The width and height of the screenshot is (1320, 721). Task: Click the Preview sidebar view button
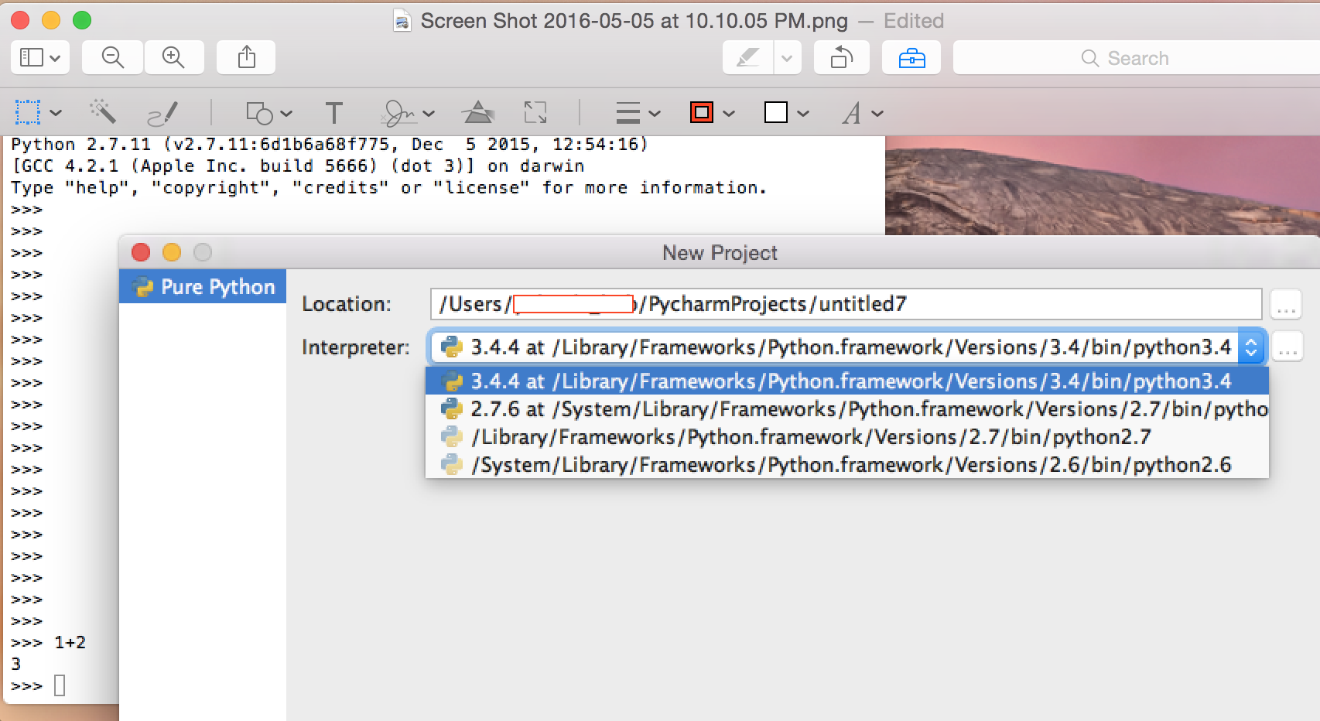40,57
